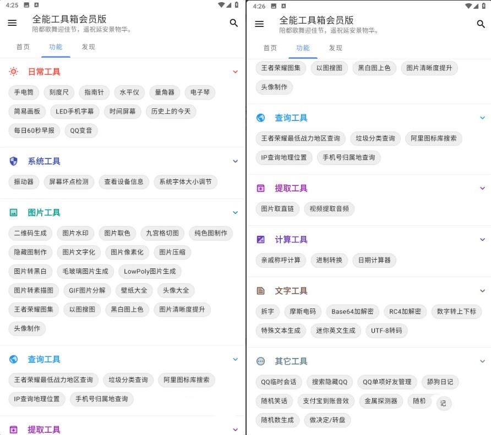Collapse the 图片工具 section chevron

click(235, 212)
